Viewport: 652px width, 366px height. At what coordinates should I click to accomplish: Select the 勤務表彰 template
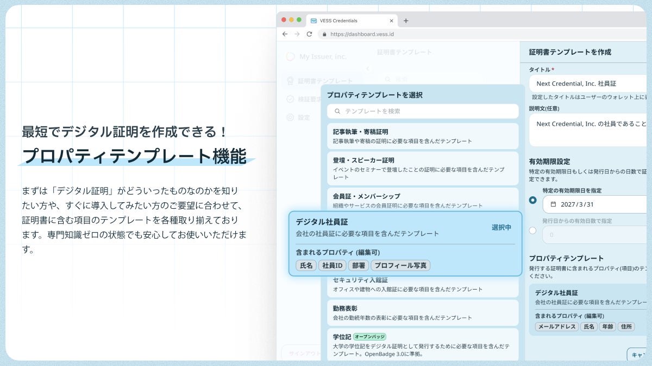tap(423, 312)
